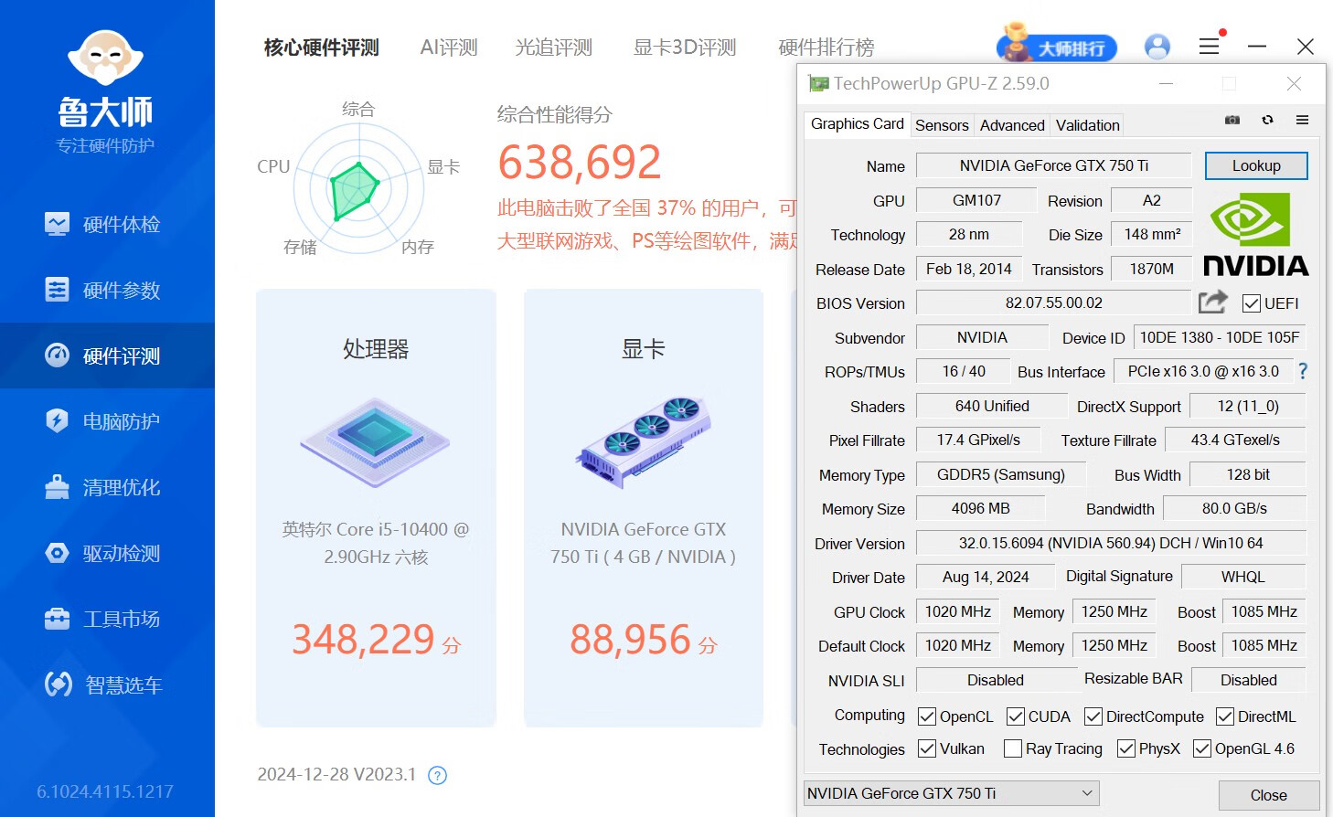
Task: Click the Lookup button
Action: coord(1256,165)
